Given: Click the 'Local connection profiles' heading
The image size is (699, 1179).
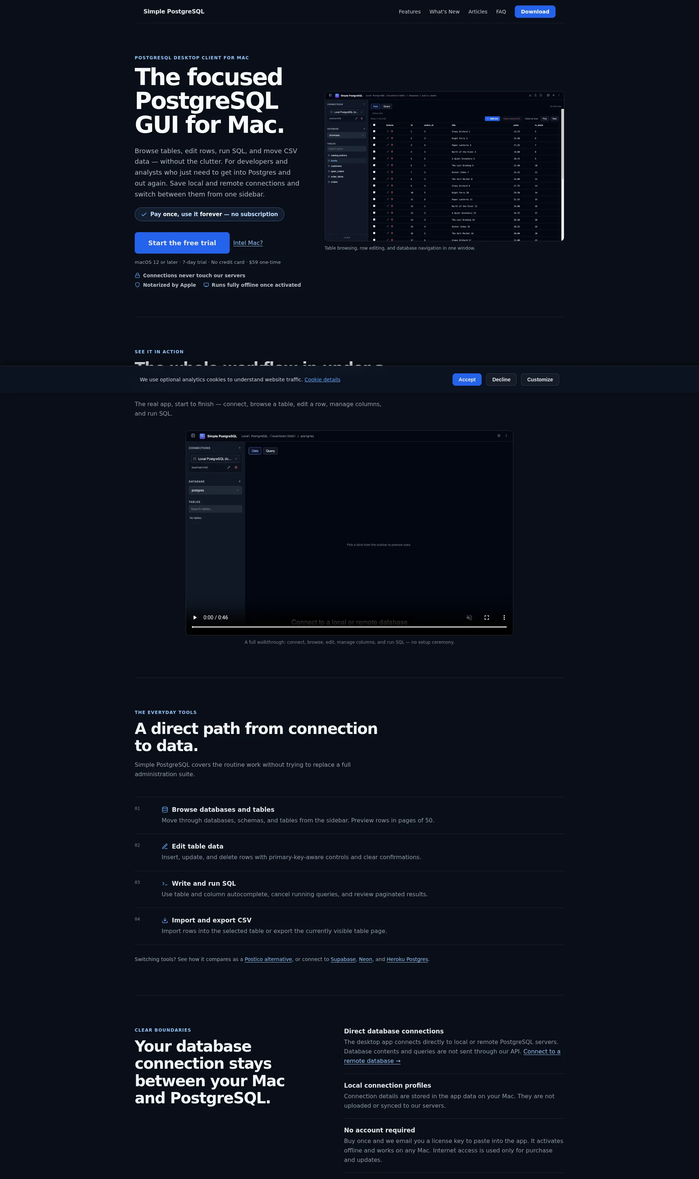Looking at the screenshot, I should point(387,1085).
